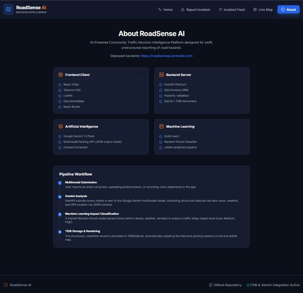Open the GitHub Repository footer link

225,285
